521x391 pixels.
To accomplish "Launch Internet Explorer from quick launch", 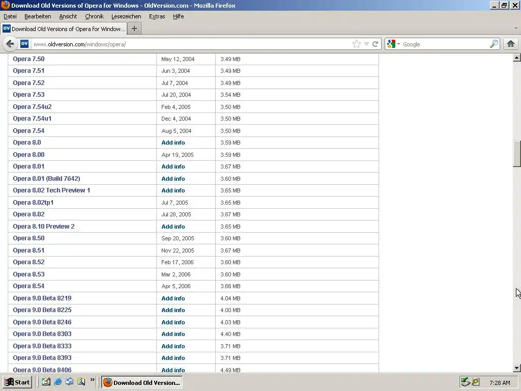I will (x=58, y=382).
